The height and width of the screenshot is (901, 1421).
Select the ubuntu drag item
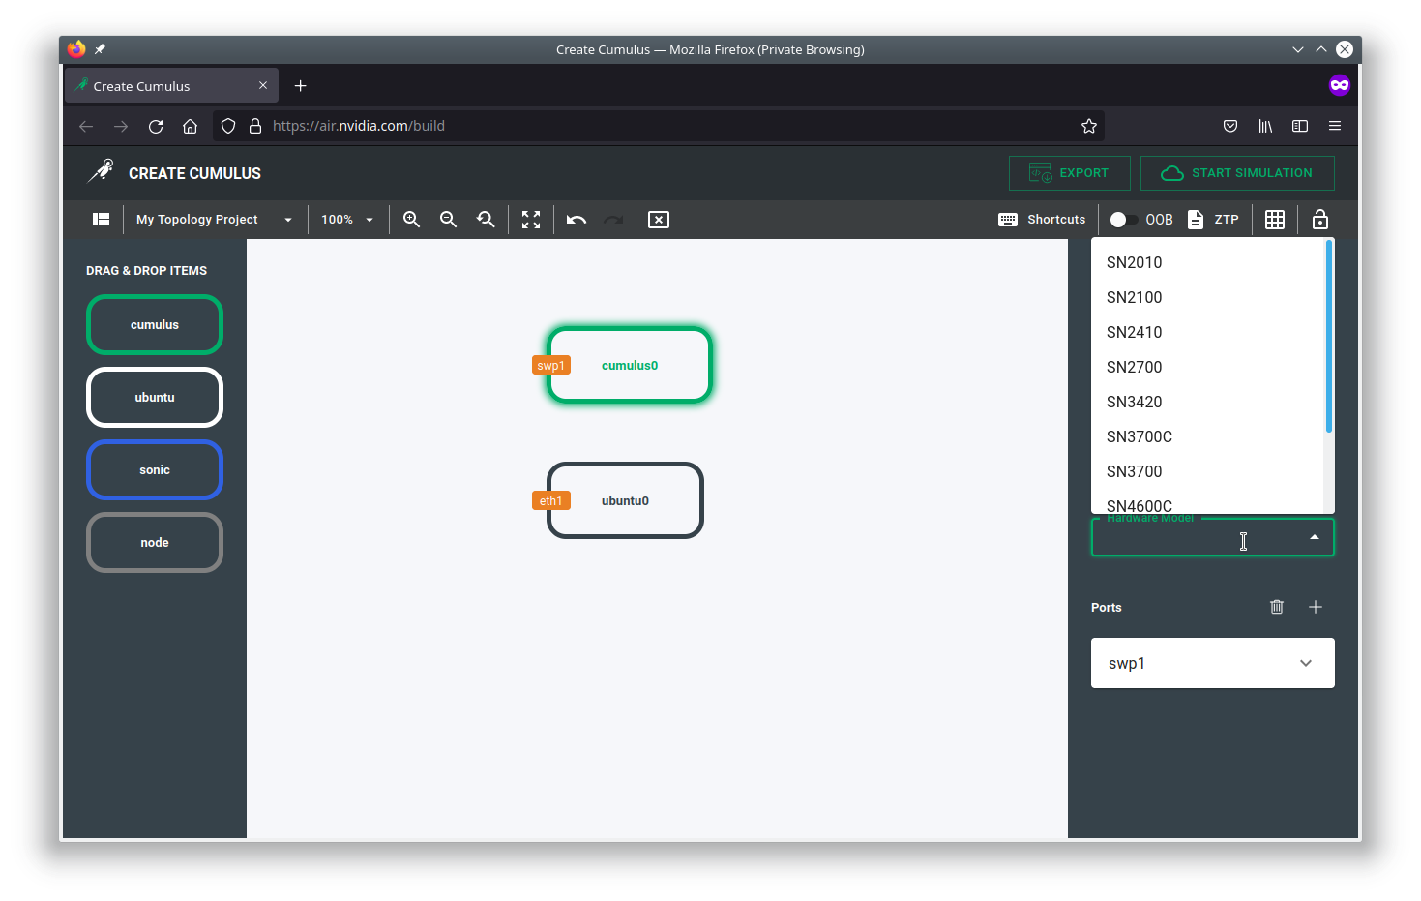pos(155,398)
